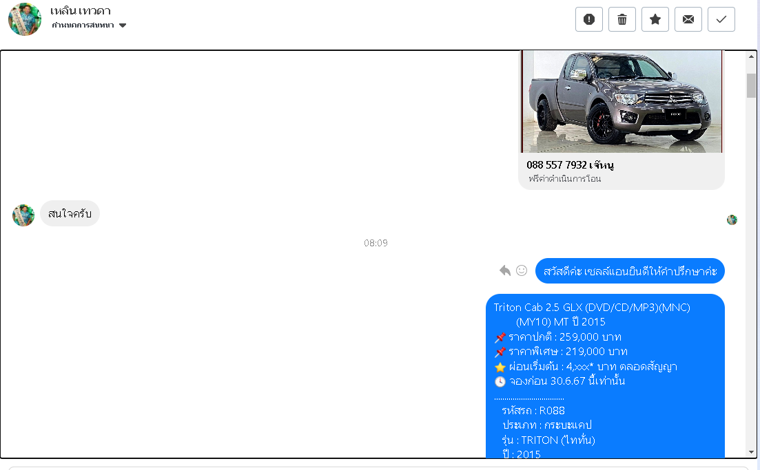Click the ผ่อนเริ่มต้น : 4,xxx* บาท line
The width and height of the screenshot is (760, 470).
point(586,366)
